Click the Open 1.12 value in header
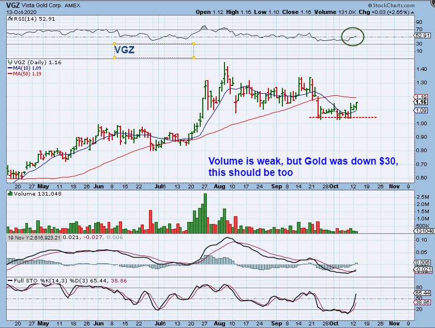The height and width of the screenshot is (328, 435). point(209,12)
